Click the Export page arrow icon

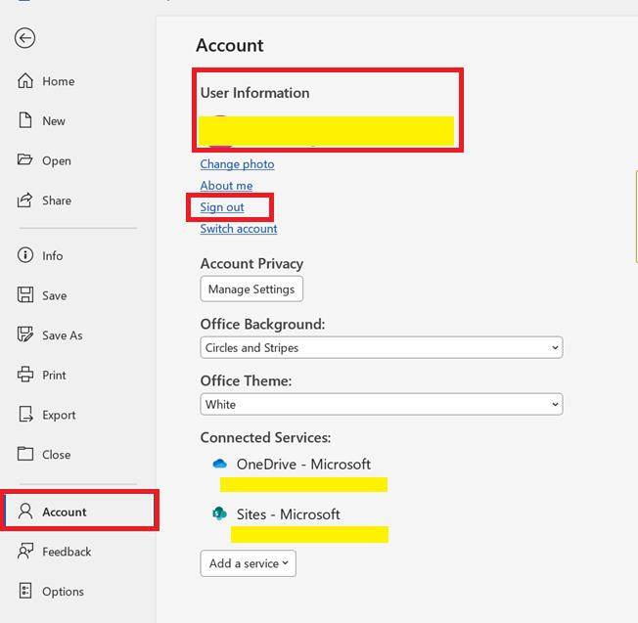[25, 414]
